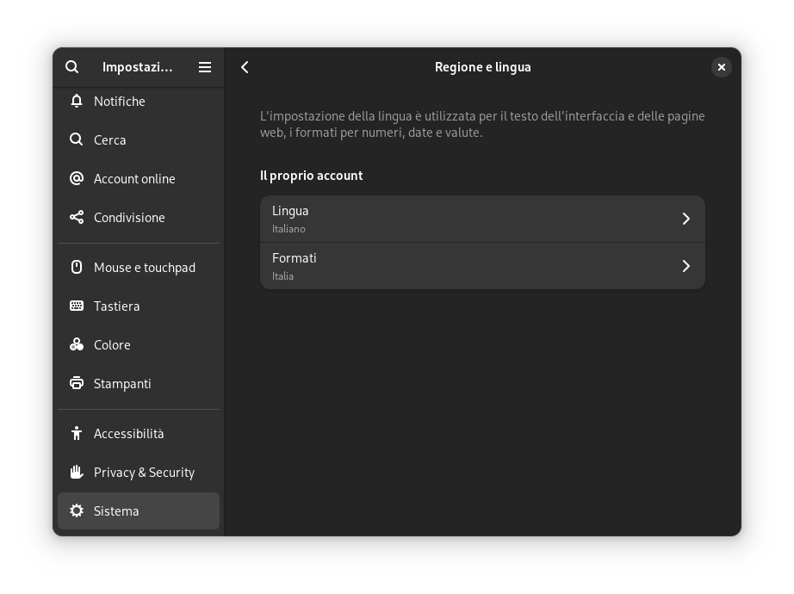Click the Accessibilità person icon
The image size is (794, 594).
click(x=77, y=433)
